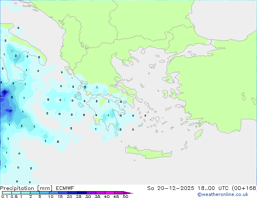257x198 pixels.
Task: Click the '0.1' legend scale label
Action: pos(4,196)
